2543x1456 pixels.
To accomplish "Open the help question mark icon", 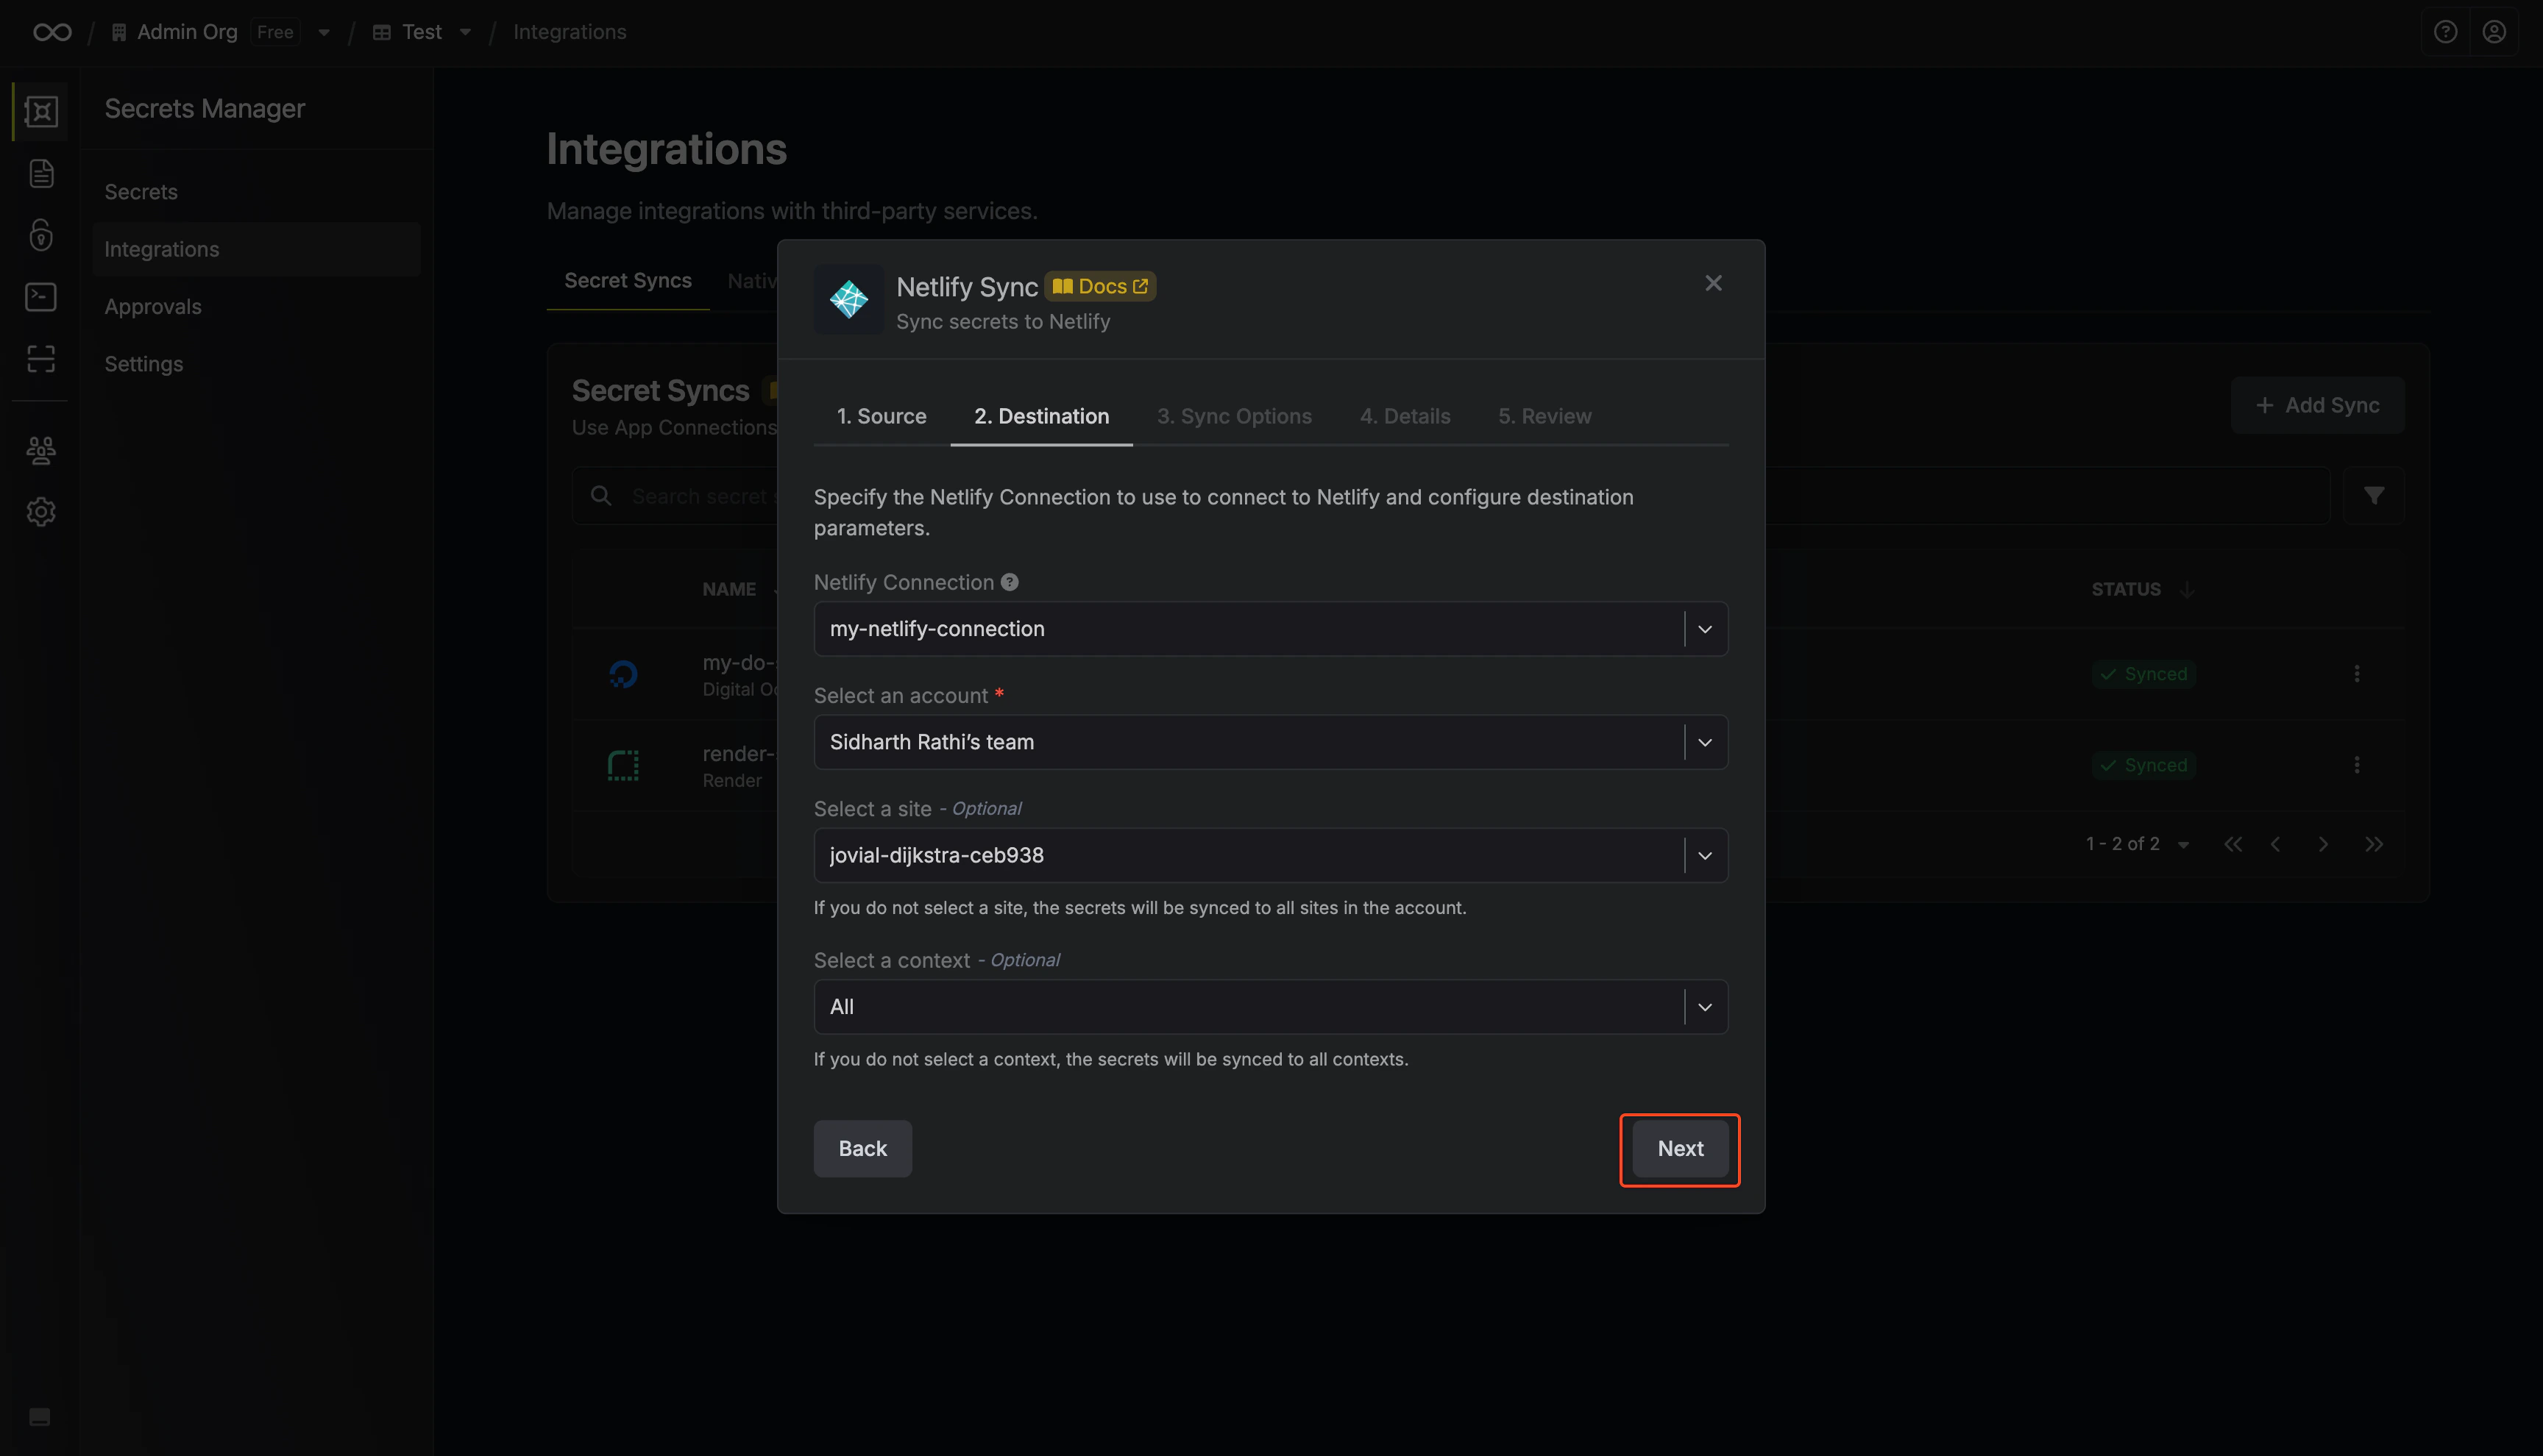I will click(x=2445, y=32).
